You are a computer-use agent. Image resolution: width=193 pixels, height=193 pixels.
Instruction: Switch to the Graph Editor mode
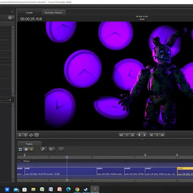tap(31, 150)
